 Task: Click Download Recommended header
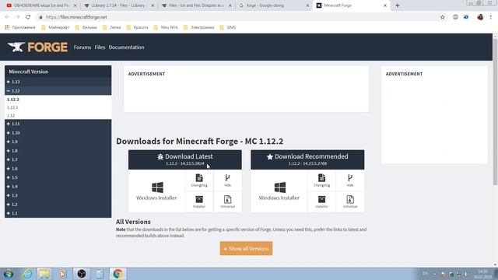tap(307, 159)
